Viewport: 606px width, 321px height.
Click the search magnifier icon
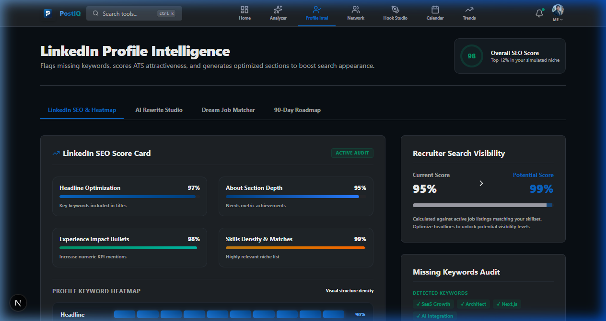(96, 13)
